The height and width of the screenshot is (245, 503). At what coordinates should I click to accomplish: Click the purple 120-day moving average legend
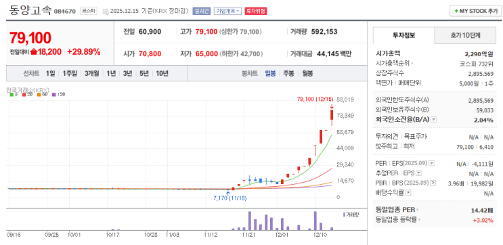[58, 95]
